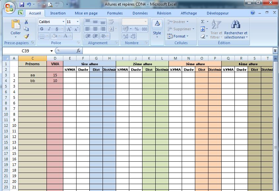This screenshot has width=279, height=191.
Task: Open the Excel help question mark
Action: [253, 13]
